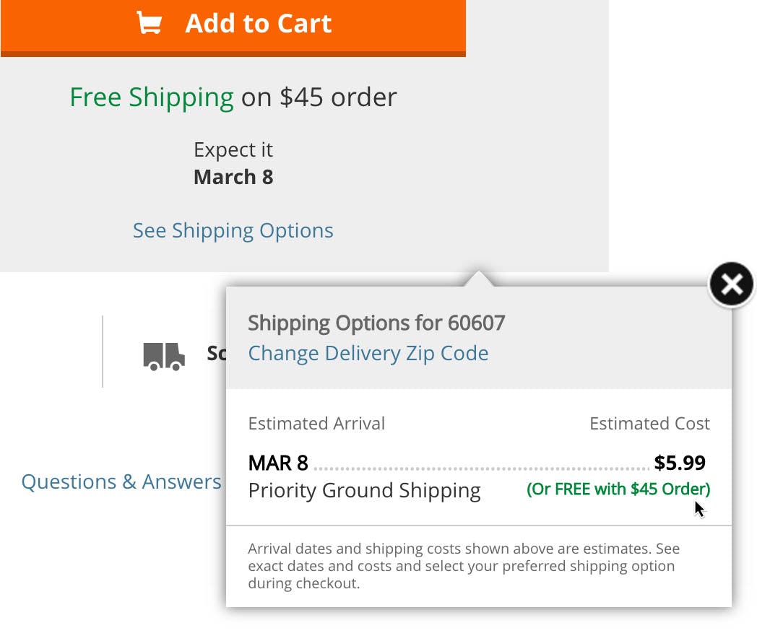The height and width of the screenshot is (641, 757).
Task: Click the Shipping Options for 60607 heading
Action: (x=376, y=323)
